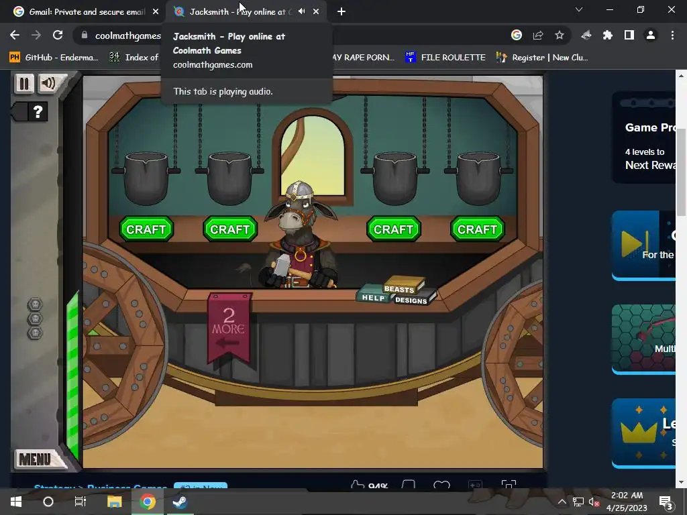Click the page vertical scrollbar
This screenshot has width=687, height=515.
coord(681,171)
